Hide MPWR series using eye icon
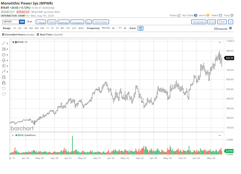 point(14,42)
